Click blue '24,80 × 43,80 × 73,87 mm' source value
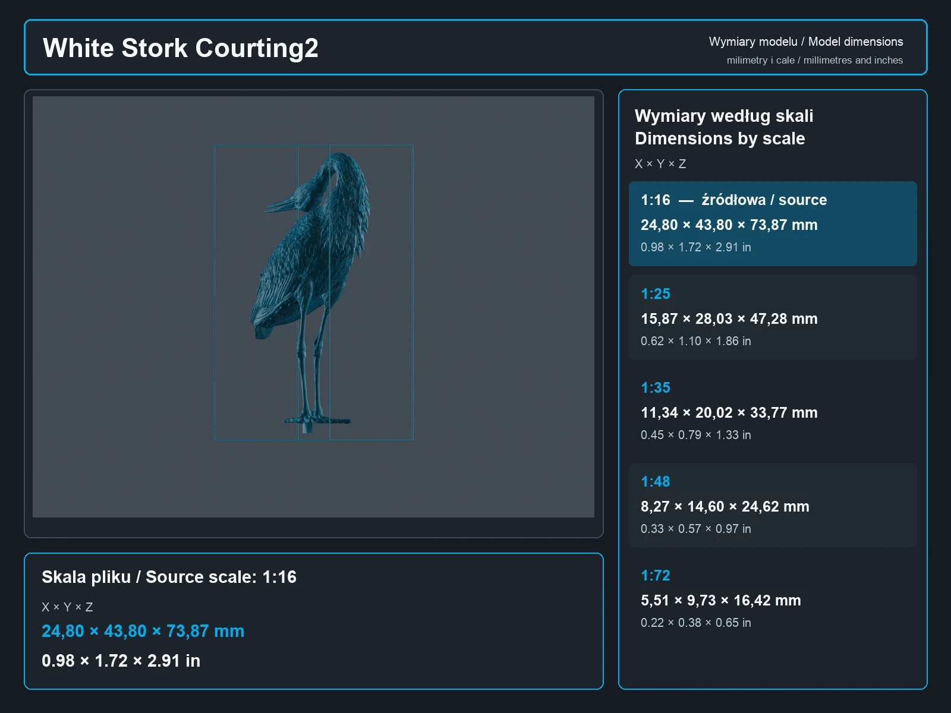This screenshot has height=713, width=951. [143, 631]
